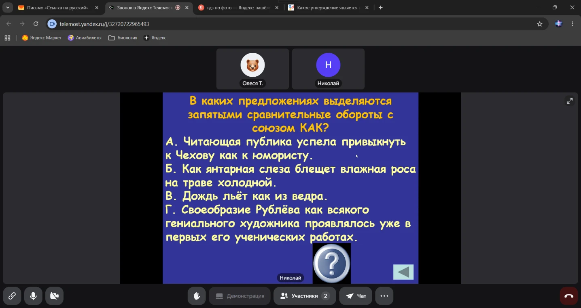Raise hand in the call
Screen dimensions: 581x308
coord(197,296)
